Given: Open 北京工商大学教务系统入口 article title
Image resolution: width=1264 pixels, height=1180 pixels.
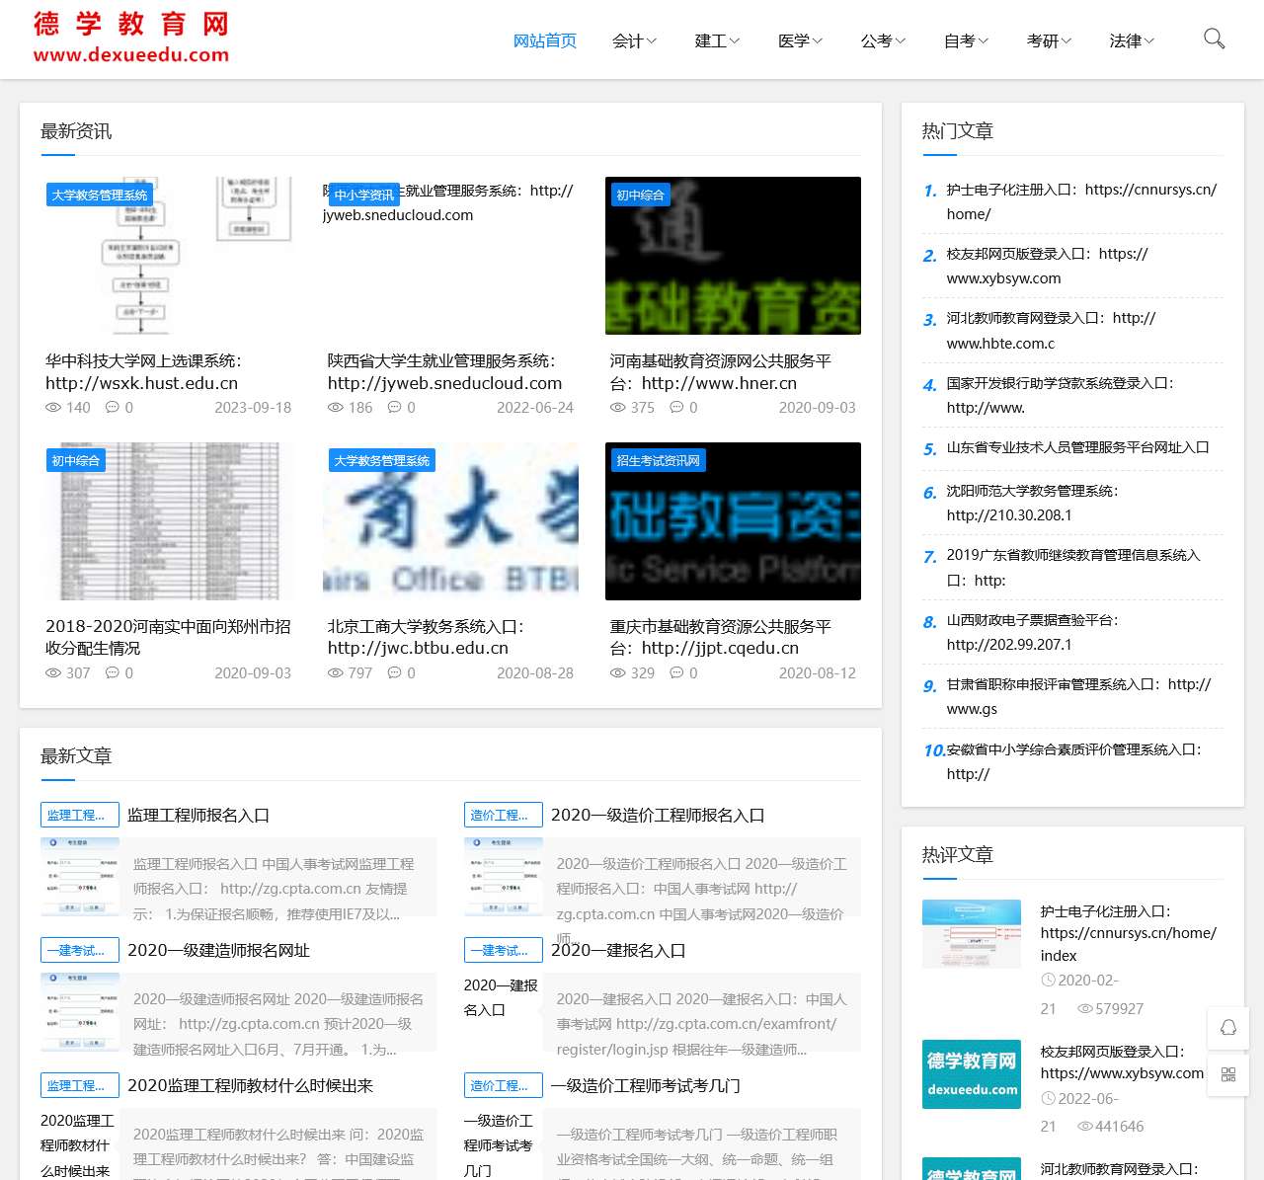Looking at the screenshot, I should [426, 638].
